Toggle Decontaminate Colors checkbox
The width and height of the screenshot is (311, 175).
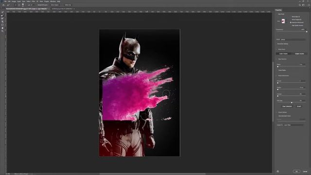[x=284, y=116]
